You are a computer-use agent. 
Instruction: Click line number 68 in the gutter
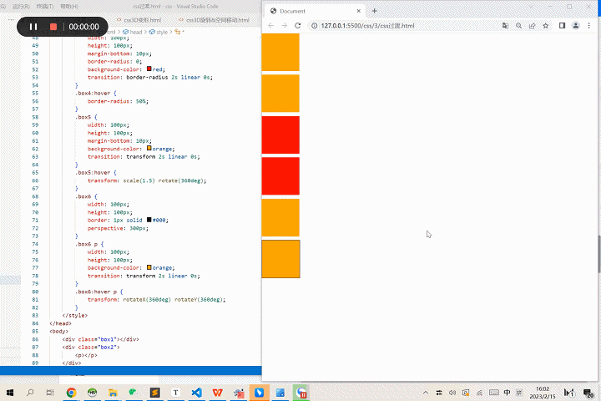tap(35, 196)
